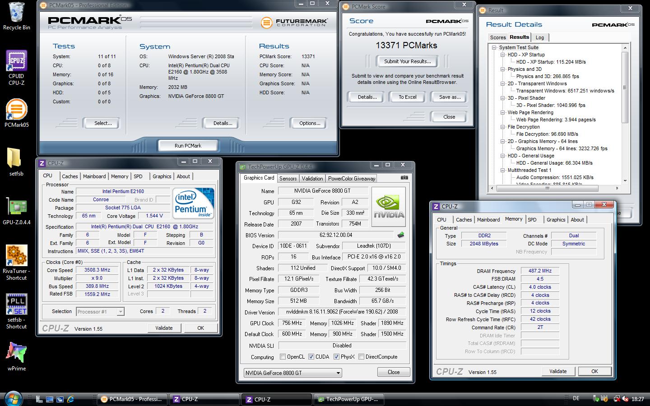The height and width of the screenshot is (406, 650).
Task: Switch to TechPowerUp GPU-Z taskbar button
Action: point(349,399)
